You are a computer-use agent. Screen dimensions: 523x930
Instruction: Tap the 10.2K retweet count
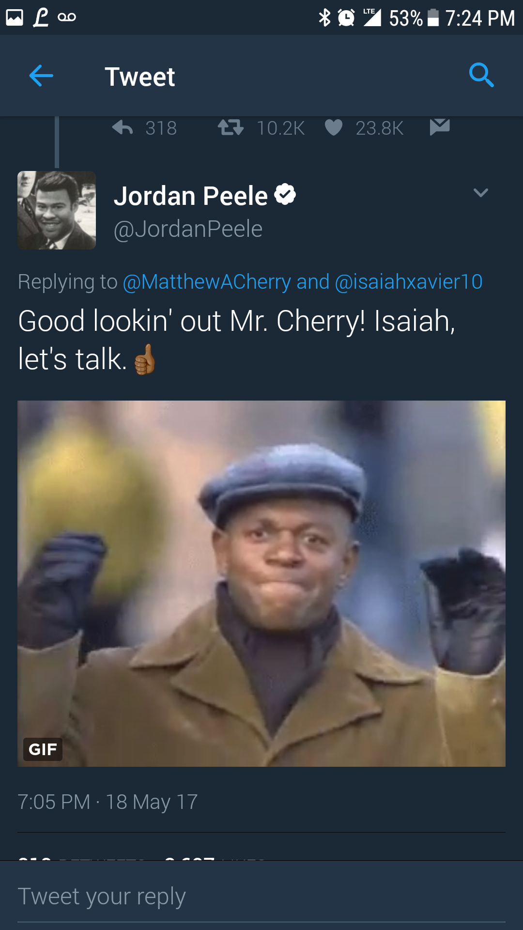pos(281,128)
